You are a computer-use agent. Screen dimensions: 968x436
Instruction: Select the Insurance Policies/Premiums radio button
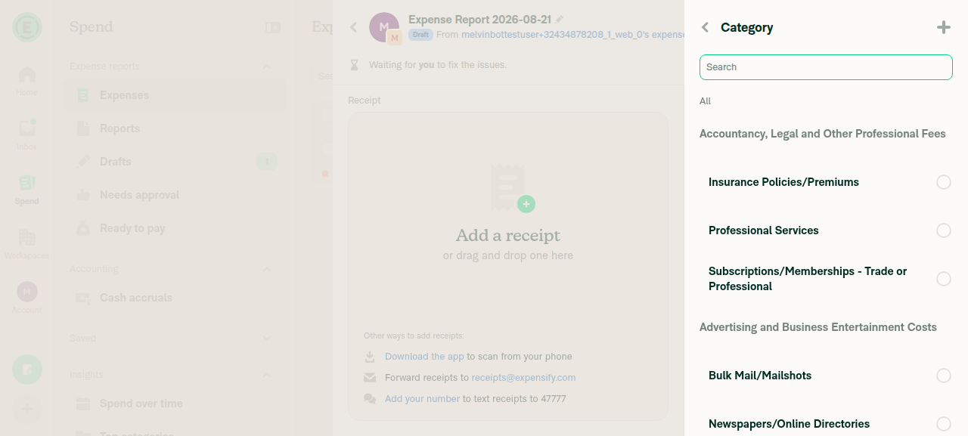click(x=943, y=182)
